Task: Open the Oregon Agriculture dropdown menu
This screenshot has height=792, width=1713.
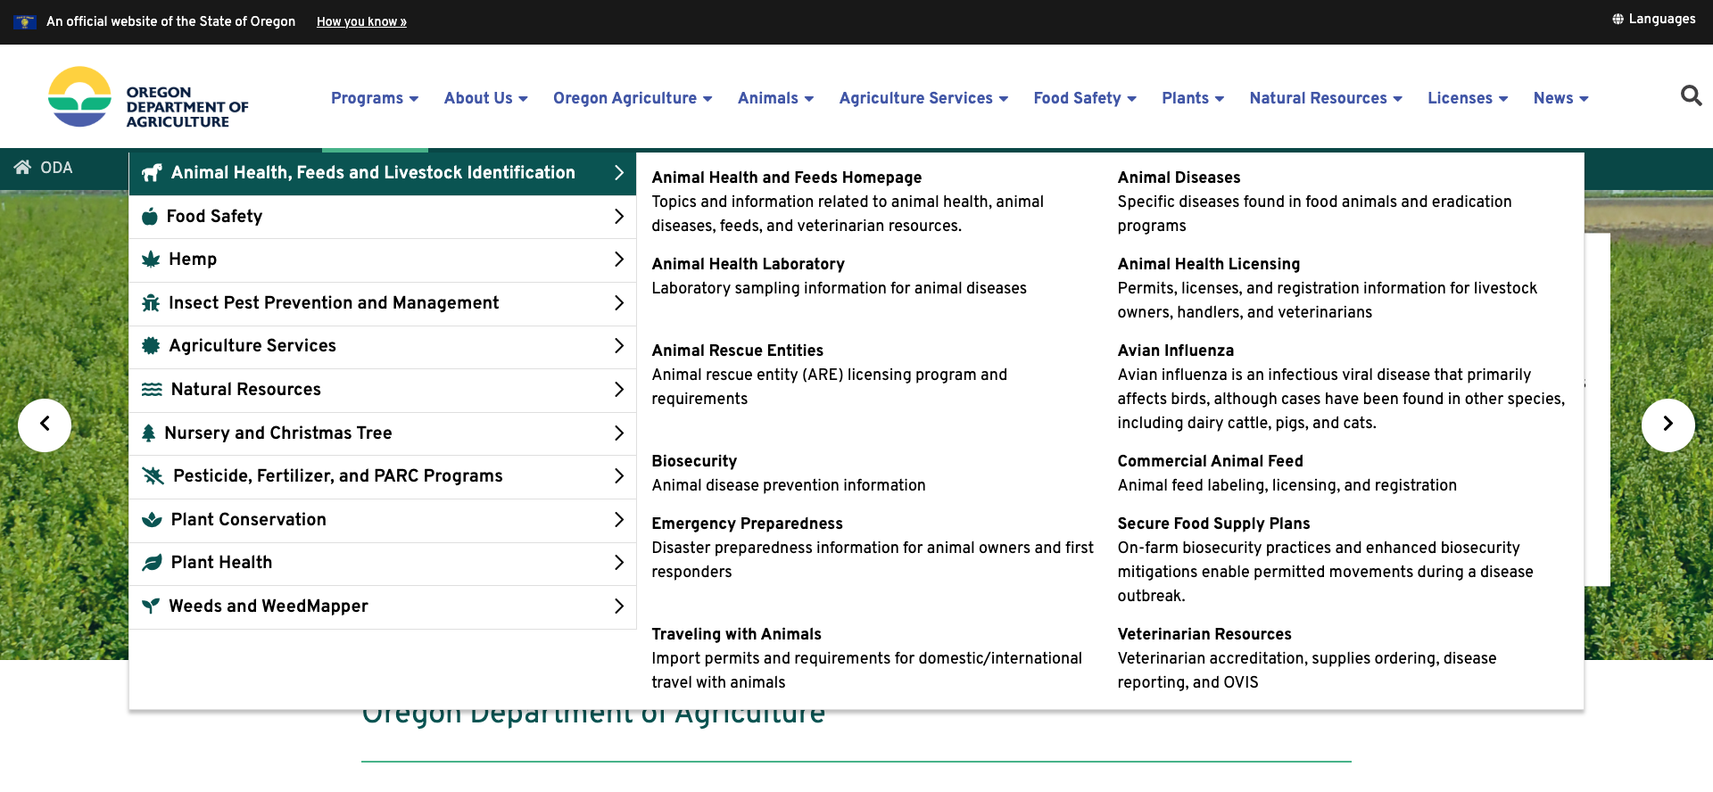Action: 633,98
